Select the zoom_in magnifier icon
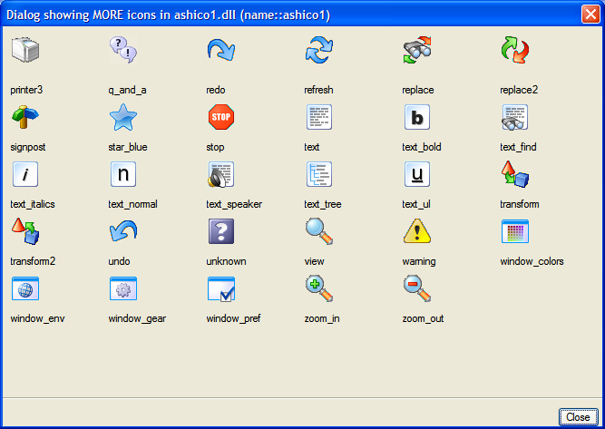The image size is (605, 429). click(318, 288)
